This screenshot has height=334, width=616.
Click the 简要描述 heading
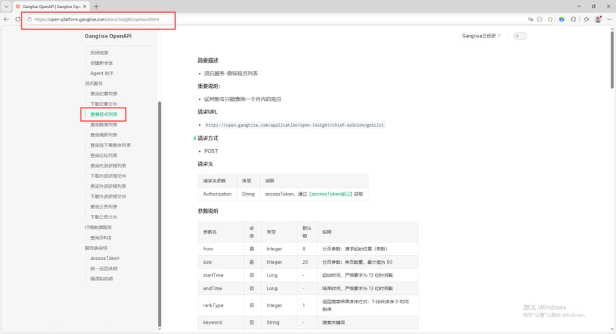208,61
